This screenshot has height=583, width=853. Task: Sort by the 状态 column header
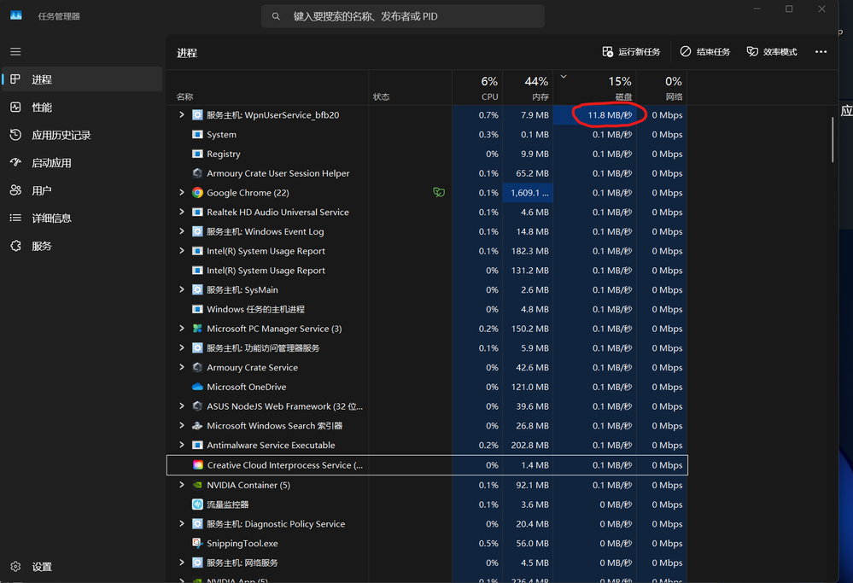point(410,88)
